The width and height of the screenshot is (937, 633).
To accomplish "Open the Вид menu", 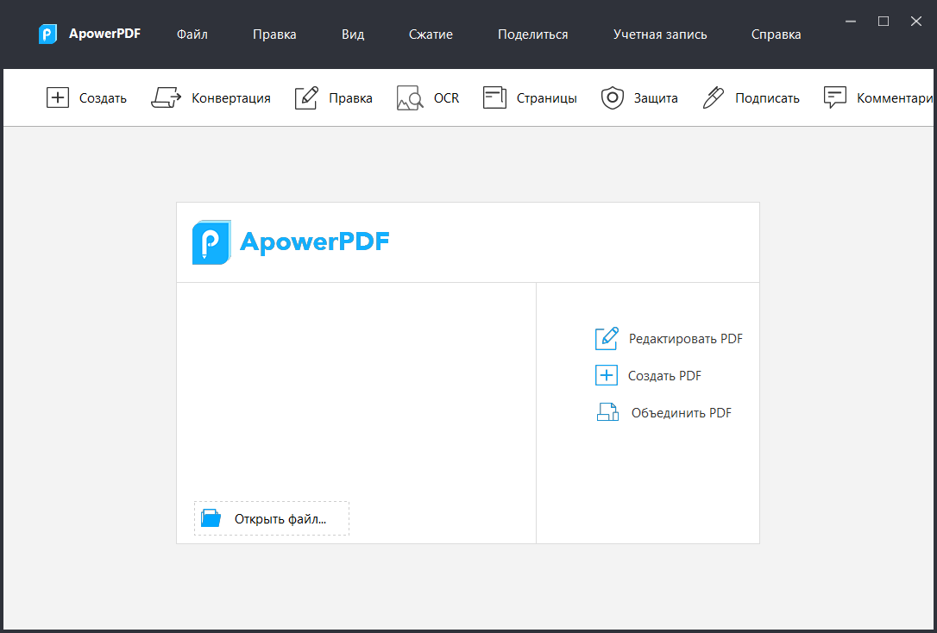I will 353,34.
